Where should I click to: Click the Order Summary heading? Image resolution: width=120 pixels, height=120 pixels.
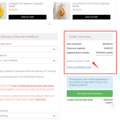[x=80, y=37]
